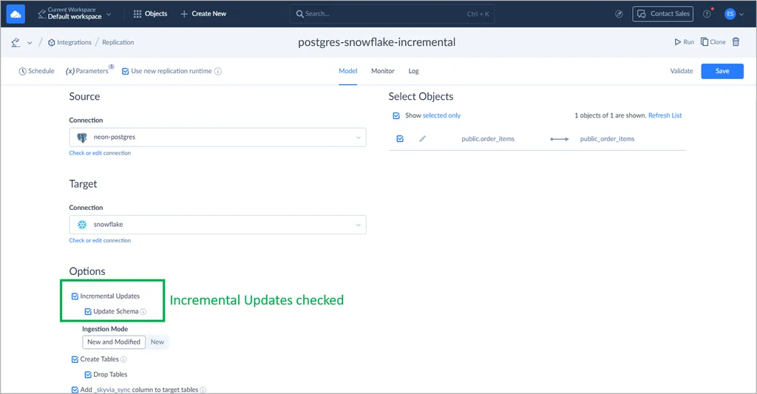Image resolution: width=757 pixels, height=394 pixels.
Task: Click the public.order_items source name
Action: point(488,139)
